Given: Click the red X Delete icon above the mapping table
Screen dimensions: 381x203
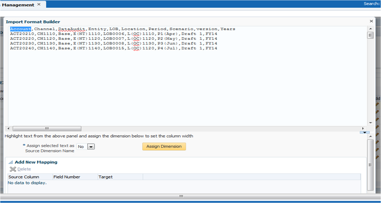Looking at the screenshot, I should (x=13, y=169).
